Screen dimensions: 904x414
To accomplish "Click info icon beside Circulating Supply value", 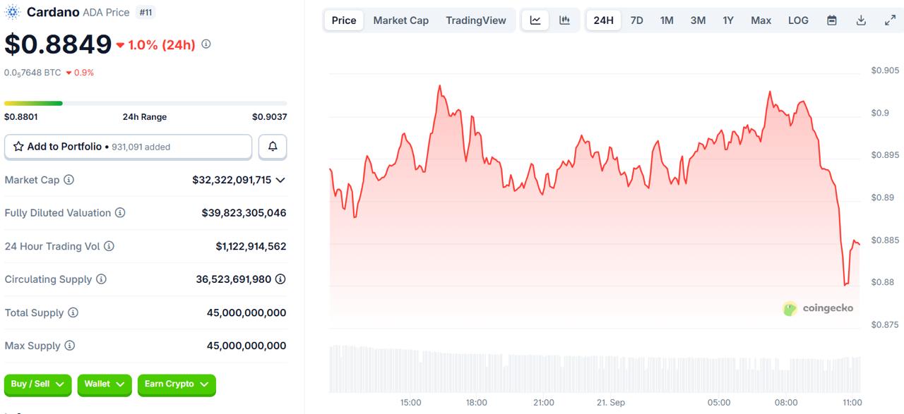I will pyautogui.click(x=280, y=279).
